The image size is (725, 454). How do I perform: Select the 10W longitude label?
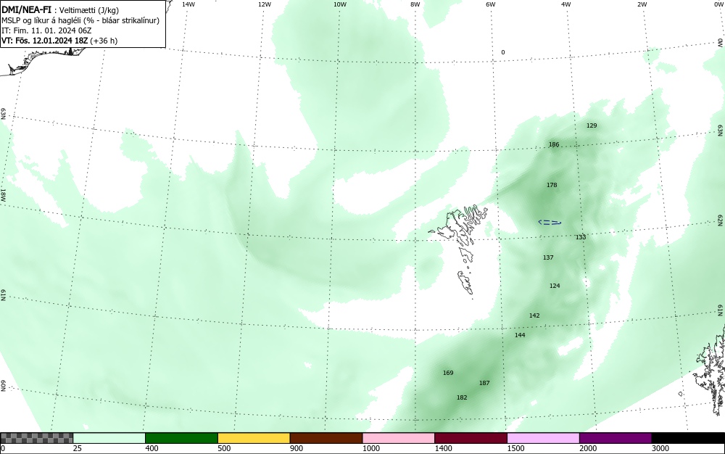coord(340,4)
